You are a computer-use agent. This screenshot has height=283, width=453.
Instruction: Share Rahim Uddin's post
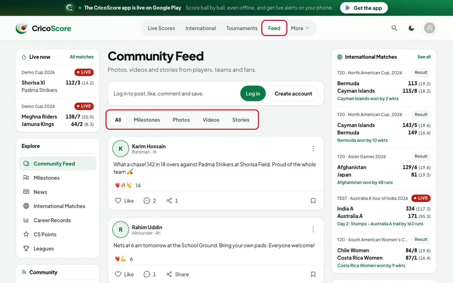(x=177, y=274)
